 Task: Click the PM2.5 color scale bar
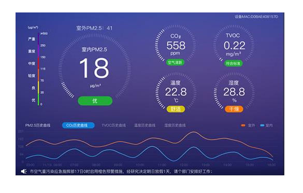tap(38, 69)
